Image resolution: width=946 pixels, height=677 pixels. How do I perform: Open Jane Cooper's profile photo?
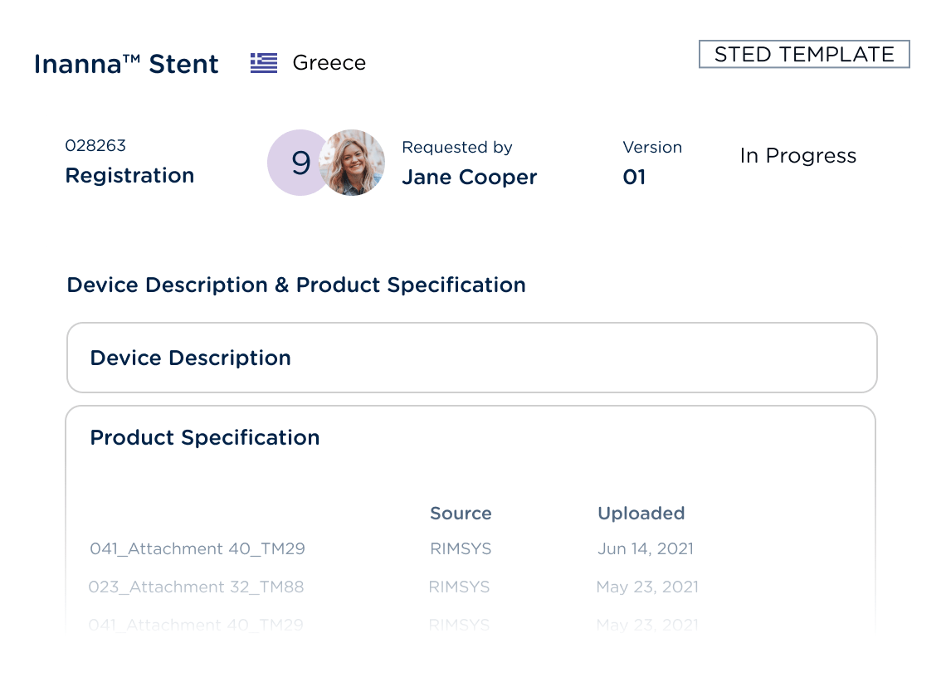(353, 163)
